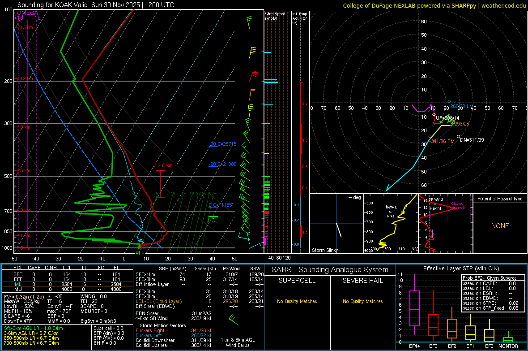The height and width of the screenshot is (351, 528).
Task: Click the 'Potential Hazard Type' header
Action: [500, 199]
